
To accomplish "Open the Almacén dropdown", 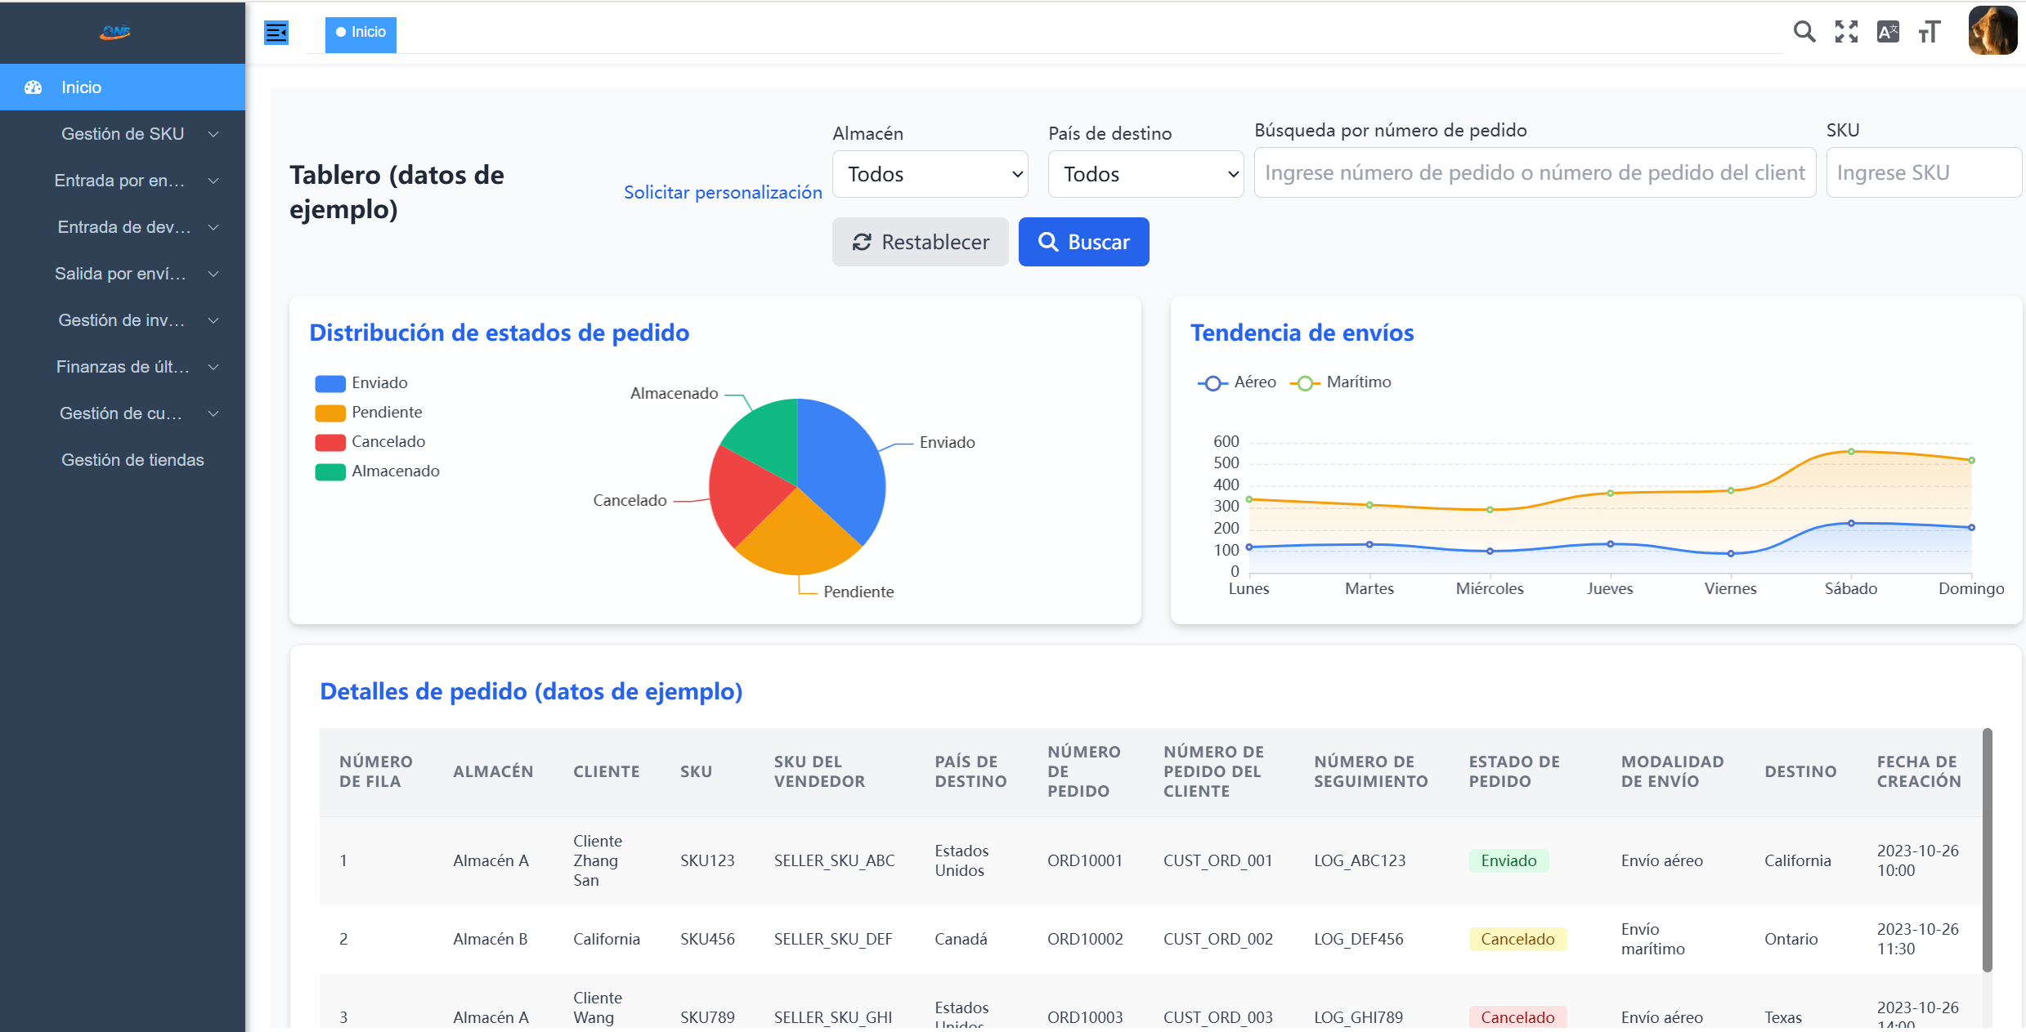I will (930, 174).
